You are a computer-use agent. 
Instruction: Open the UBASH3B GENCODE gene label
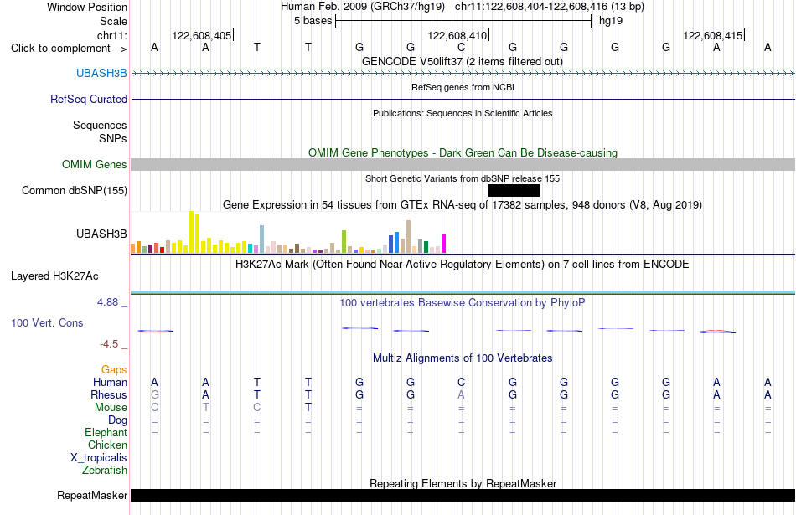(101, 73)
